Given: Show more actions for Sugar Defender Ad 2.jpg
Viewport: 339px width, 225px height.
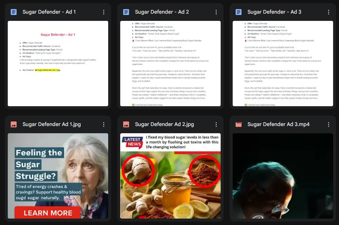Looking at the screenshot, I should 216,124.
